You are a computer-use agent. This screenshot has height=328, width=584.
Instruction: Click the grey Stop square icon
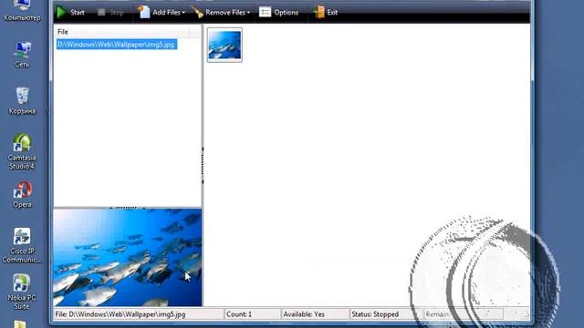coord(101,12)
